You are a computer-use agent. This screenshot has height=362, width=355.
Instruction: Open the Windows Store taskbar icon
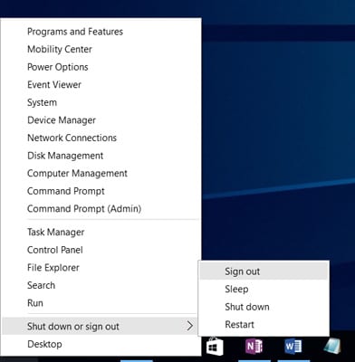pos(215,347)
